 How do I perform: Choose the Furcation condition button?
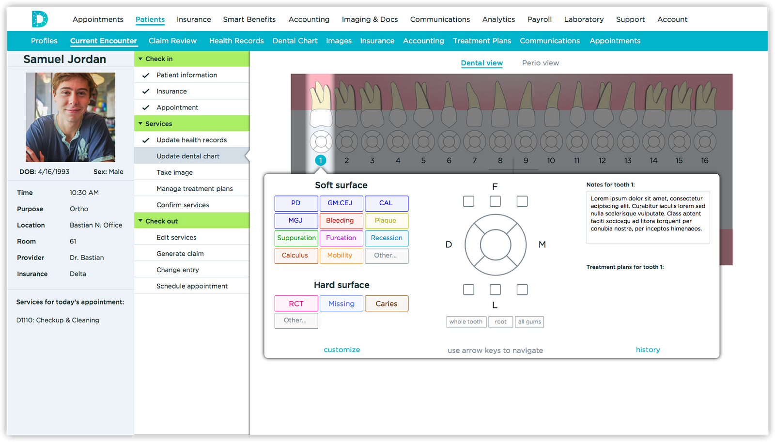pos(341,238)
